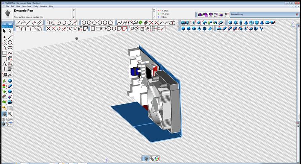Screen dimensions: 301x164
Task: Select the Y-shaped branch pipe solid tool
Action: 261,29
